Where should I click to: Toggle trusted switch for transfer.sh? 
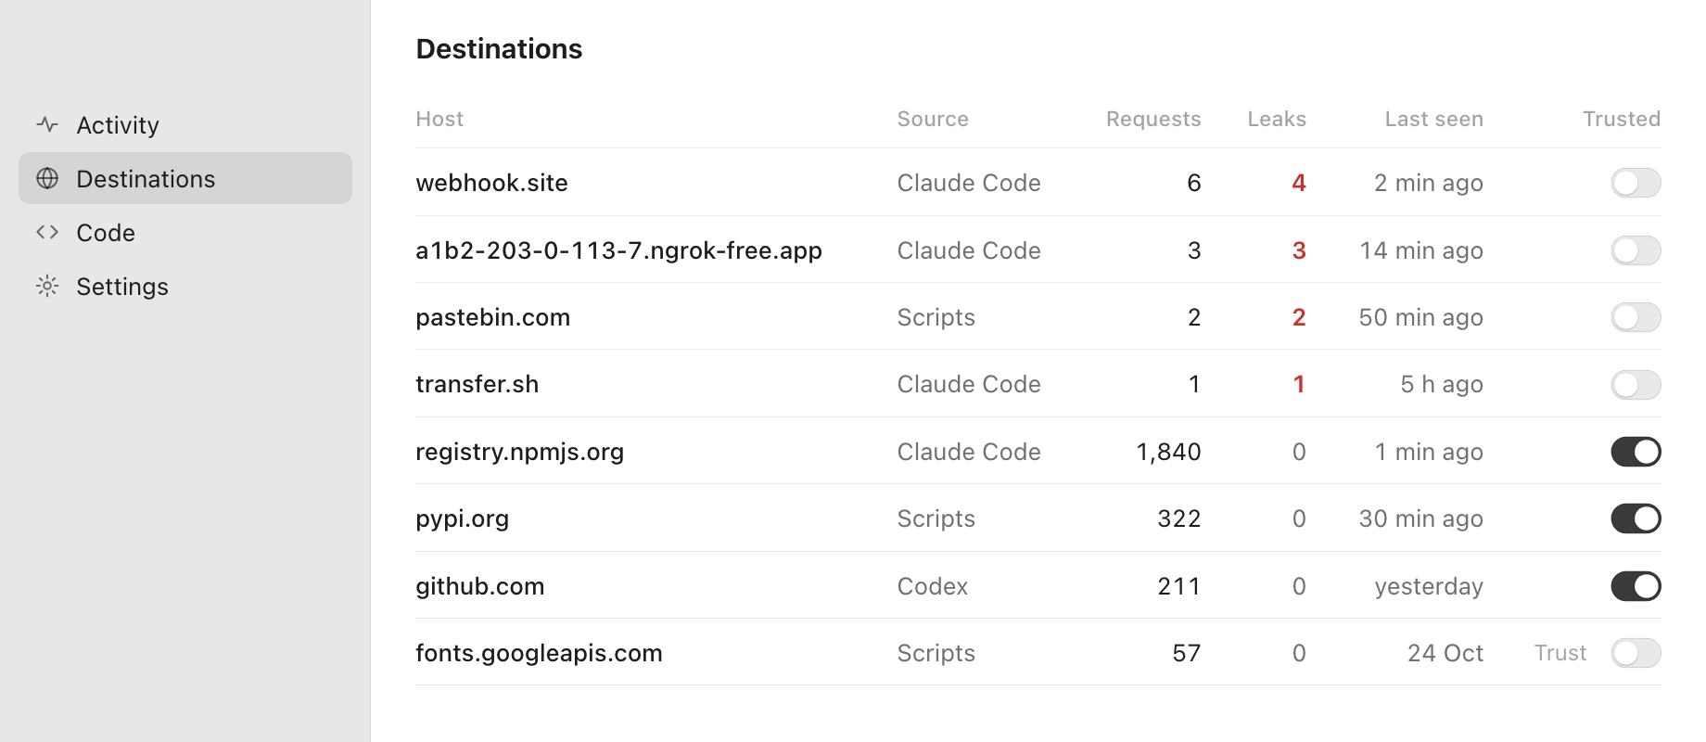pyautogui.click(x=1636, y=384)
